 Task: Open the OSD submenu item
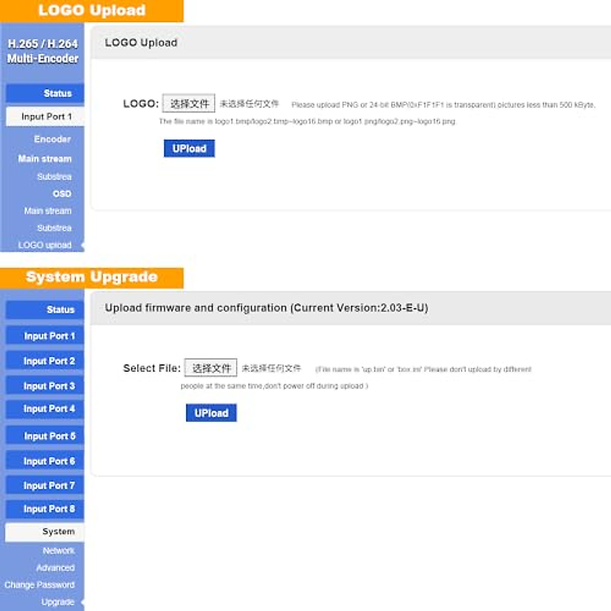(x=62, y=194)
